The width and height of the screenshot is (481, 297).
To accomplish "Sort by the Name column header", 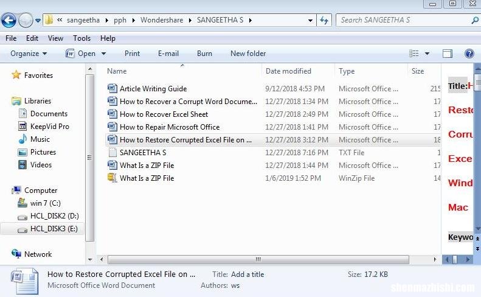I will (117, 71).
